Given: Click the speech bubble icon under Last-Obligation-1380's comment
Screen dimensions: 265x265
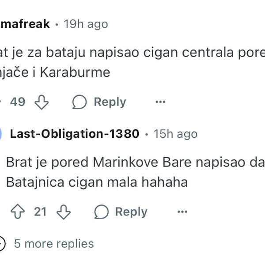Looking at the screenshot, I should [x=102, y=212].
